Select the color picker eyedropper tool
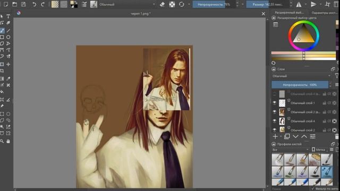Image resolution: width=340 pixels, height=191 pixels. 8,79
